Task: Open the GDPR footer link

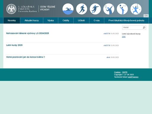Action: [x=125, y=72]
